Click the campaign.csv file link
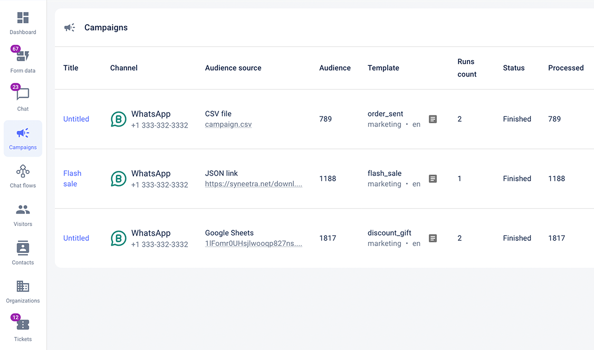Image resolution: width=594 pixels, height=350 pixels. click(x=228, y=125)
